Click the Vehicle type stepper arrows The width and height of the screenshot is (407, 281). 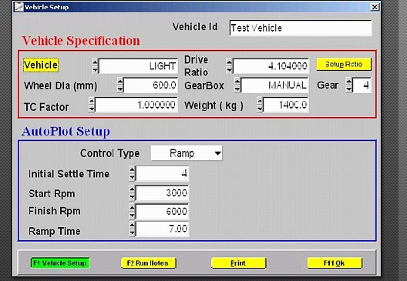[x=96, y=66]
